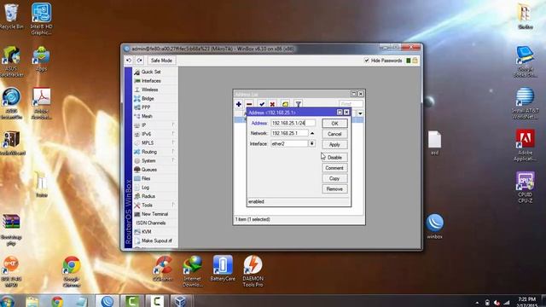Open the asd file on desktop

[434, 142]
